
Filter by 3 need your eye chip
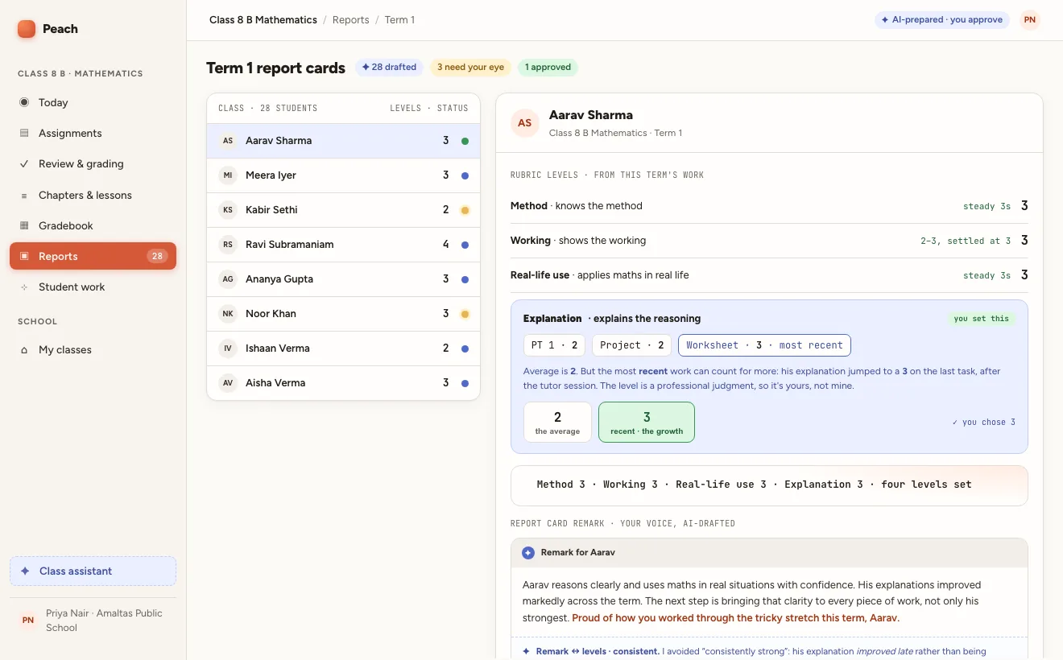coord(470,67)
